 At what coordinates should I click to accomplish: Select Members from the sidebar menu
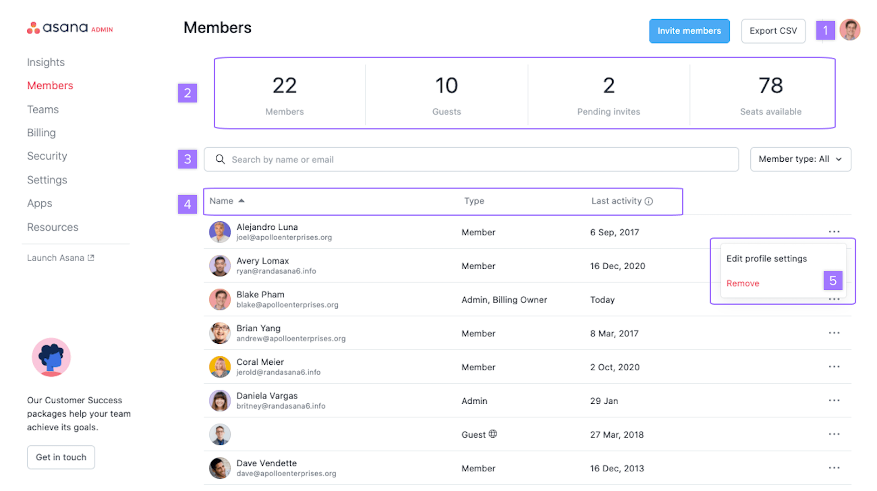(50, 85)
